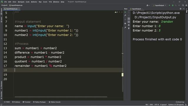Open the Project tool window sidebar

coord(1,11)
